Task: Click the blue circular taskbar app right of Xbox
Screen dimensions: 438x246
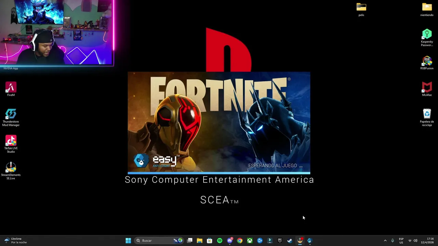Action: point(260,241)
